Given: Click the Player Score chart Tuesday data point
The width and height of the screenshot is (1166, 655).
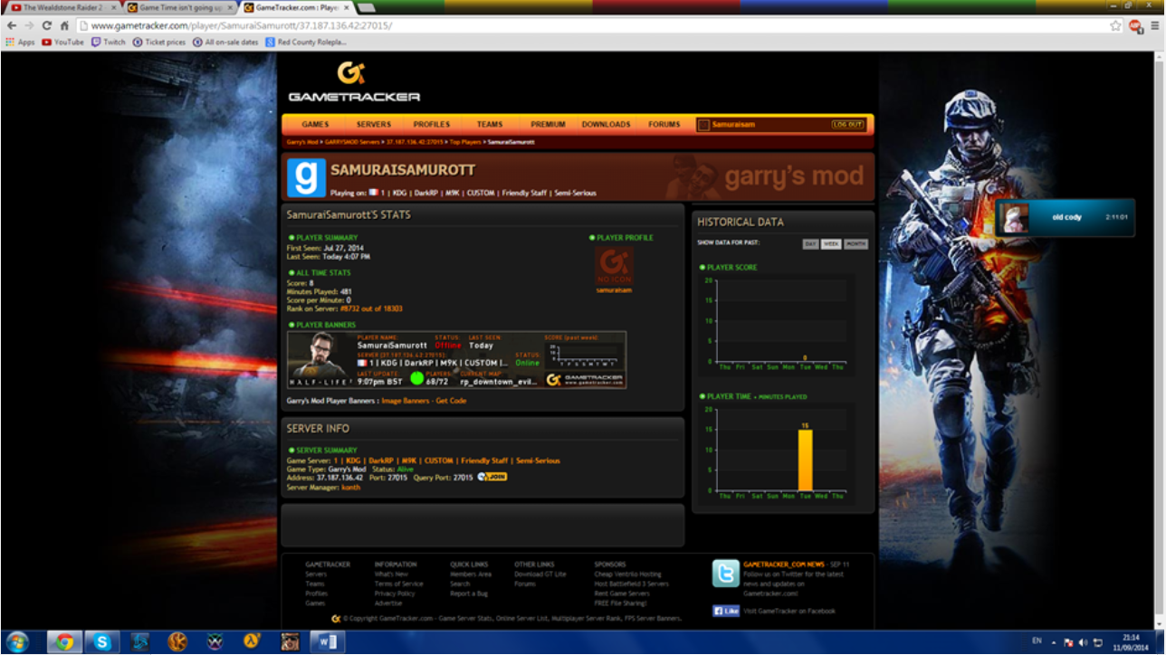Looking at the screenshot, I should coord(804,358).
